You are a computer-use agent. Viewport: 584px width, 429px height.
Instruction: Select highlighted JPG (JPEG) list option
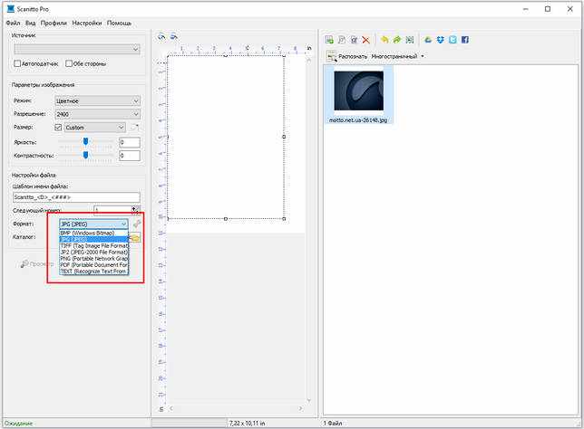94,240
